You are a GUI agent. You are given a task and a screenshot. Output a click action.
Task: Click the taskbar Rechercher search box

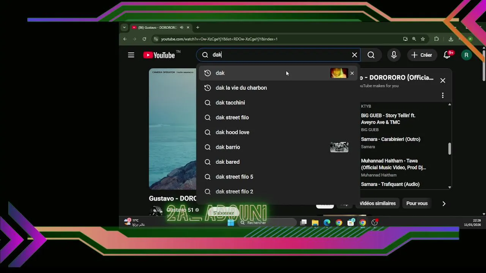[267, 223]
